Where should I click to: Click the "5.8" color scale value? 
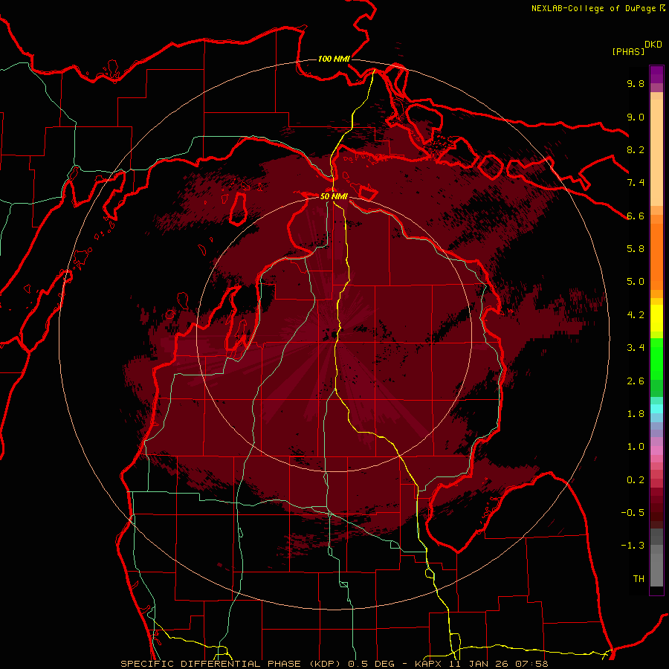pyautogui.click(x=636, y=249)
